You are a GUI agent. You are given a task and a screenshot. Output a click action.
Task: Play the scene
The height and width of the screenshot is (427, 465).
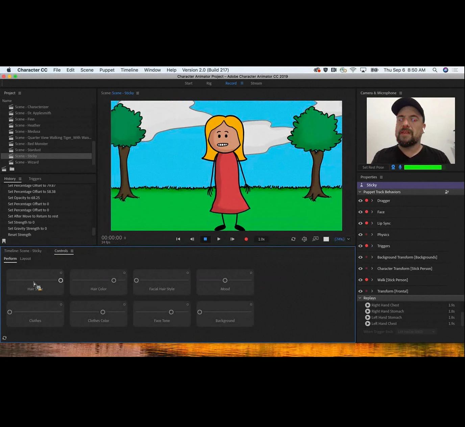[x=219, y=239]
